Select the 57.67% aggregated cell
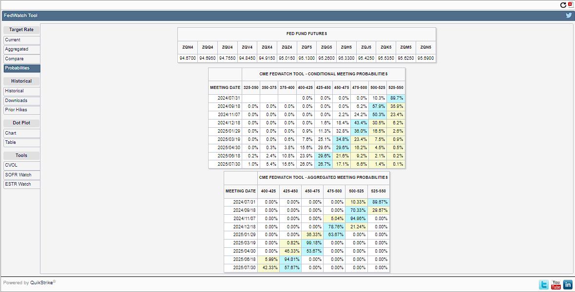 (290, 268)
